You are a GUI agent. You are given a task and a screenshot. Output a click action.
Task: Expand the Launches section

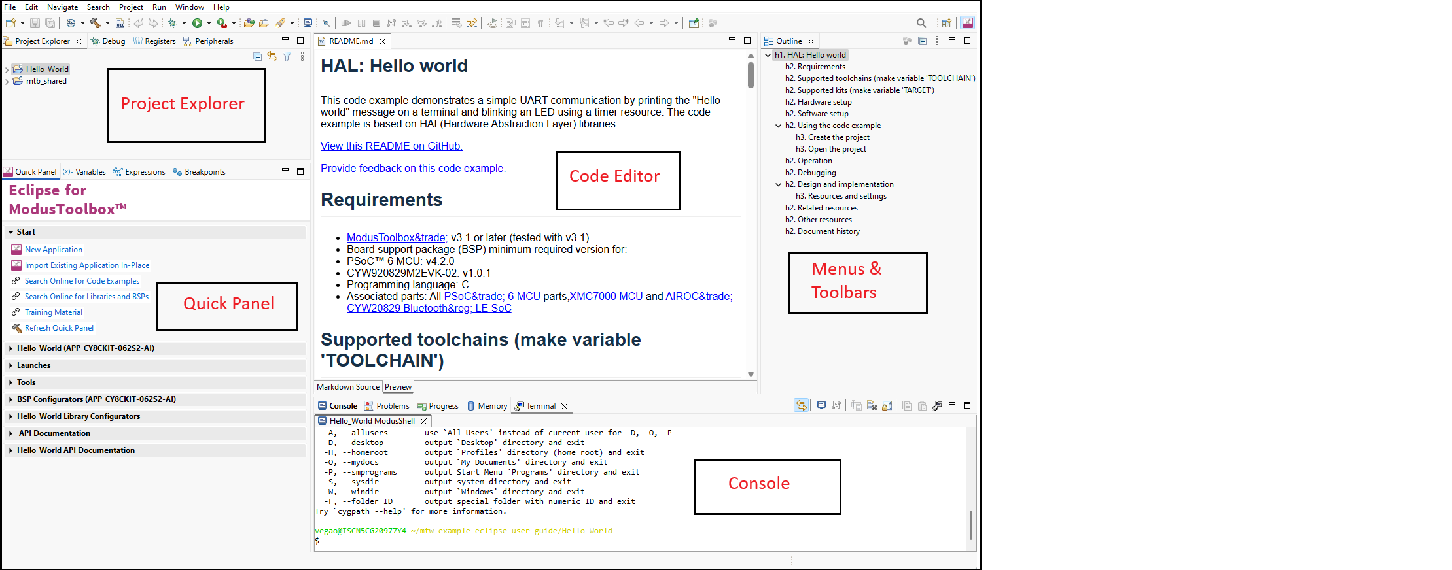11,365
